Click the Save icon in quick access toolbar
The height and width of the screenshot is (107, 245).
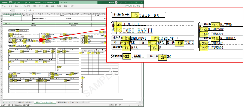14,2
